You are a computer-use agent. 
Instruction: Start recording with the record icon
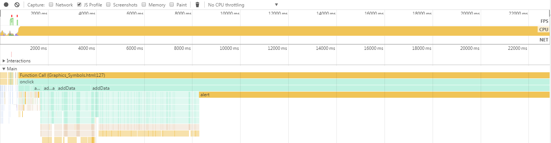click(6, 5)
